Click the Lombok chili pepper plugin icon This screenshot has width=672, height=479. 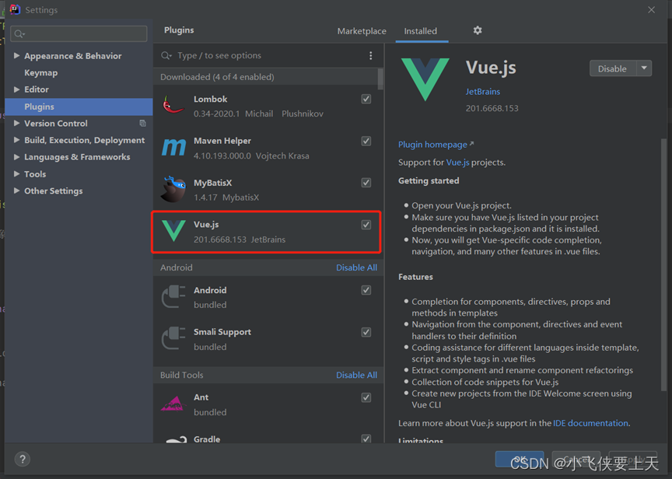(173, 106)
